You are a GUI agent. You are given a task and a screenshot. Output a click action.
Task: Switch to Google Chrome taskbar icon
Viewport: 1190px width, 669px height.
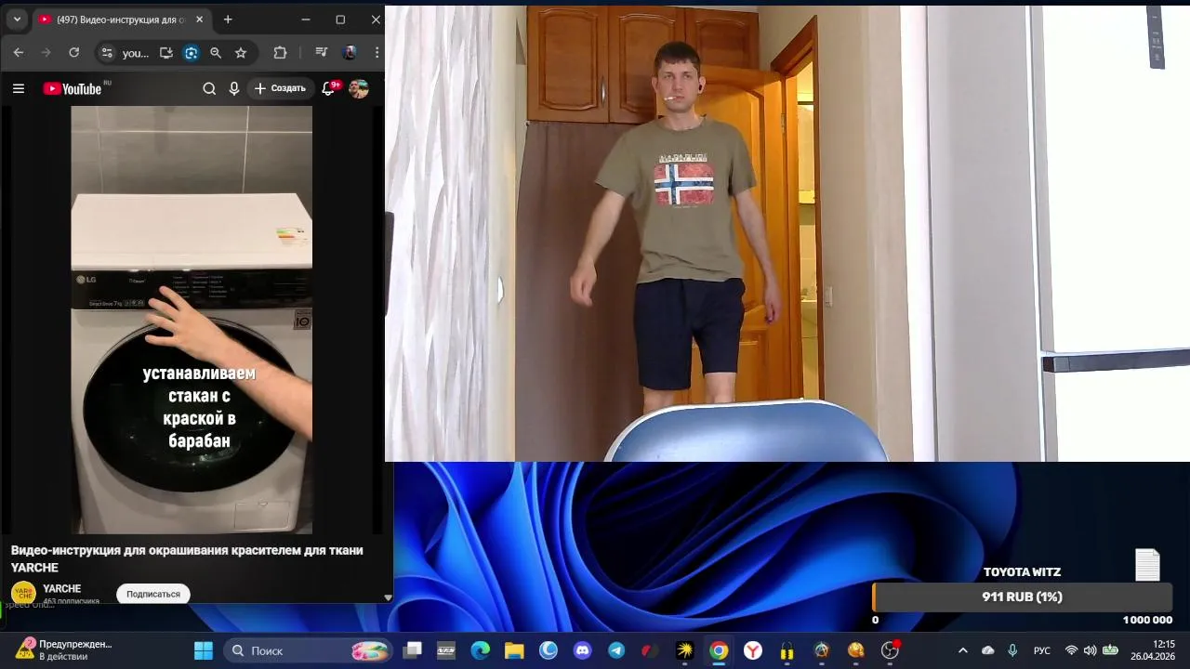(718, 650)
